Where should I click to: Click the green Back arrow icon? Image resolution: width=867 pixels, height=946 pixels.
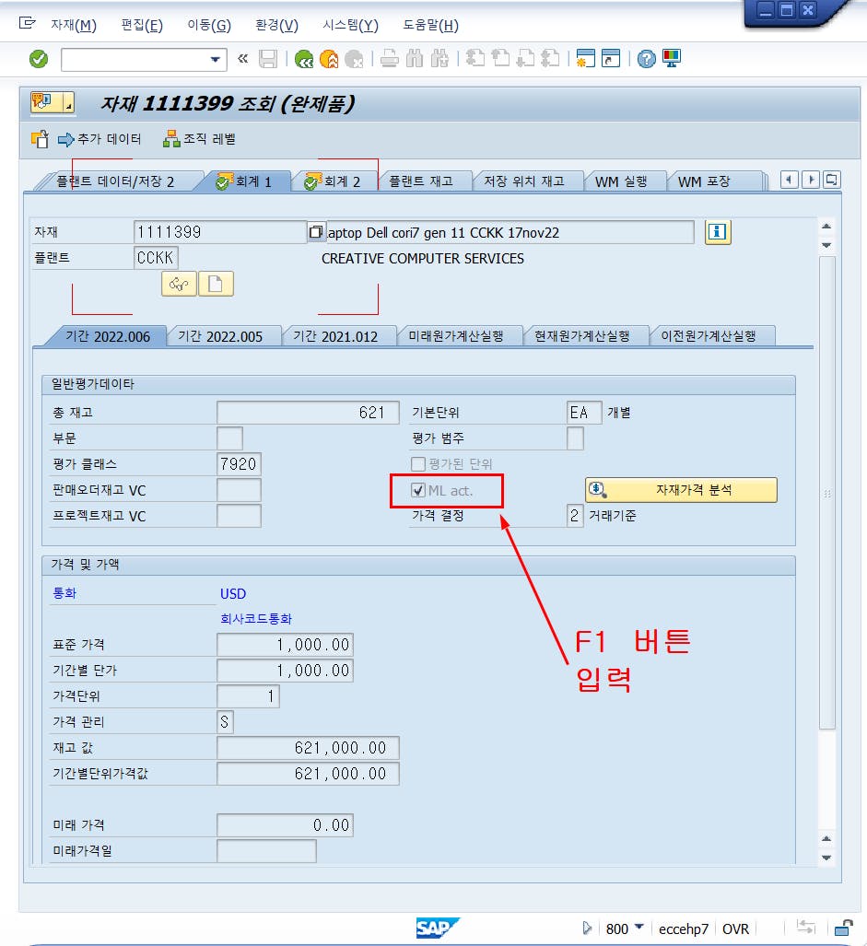tap(303, 59)
